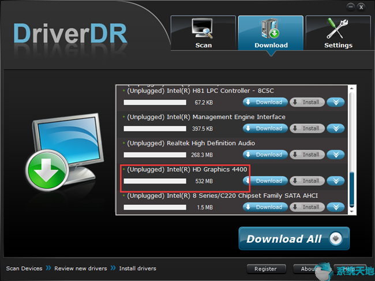
Task: Click the DriverDR logo
Action: pos(70,33)
